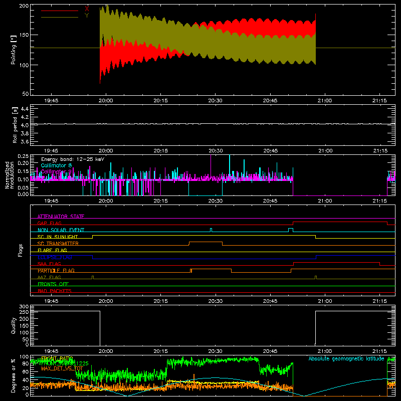Screen dimensions: 401x401
Task: Click the Flags axis title
Action: click(x=21, y=250)
